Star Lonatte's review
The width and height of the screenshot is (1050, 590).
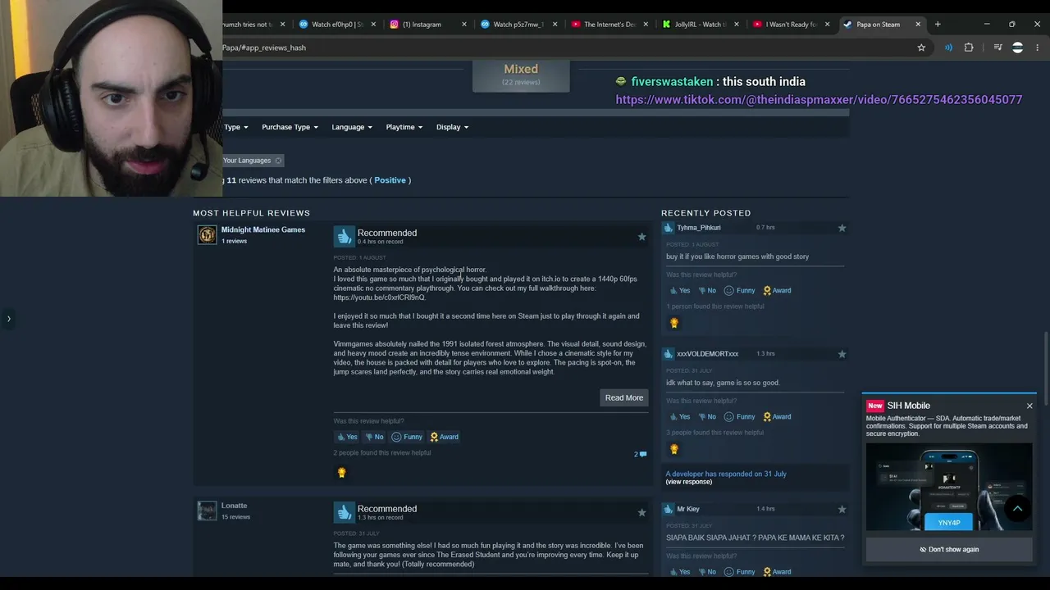641,512
